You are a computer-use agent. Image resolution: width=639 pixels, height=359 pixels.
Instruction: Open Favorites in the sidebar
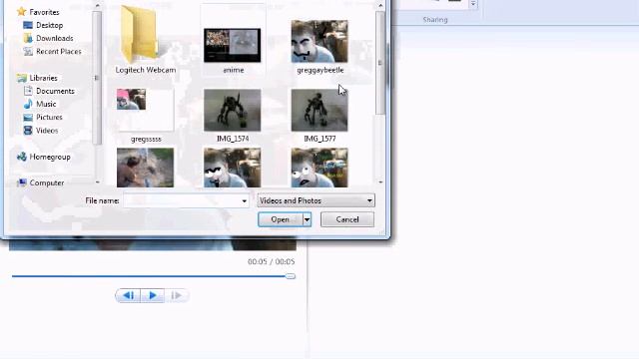pos(44,12)
